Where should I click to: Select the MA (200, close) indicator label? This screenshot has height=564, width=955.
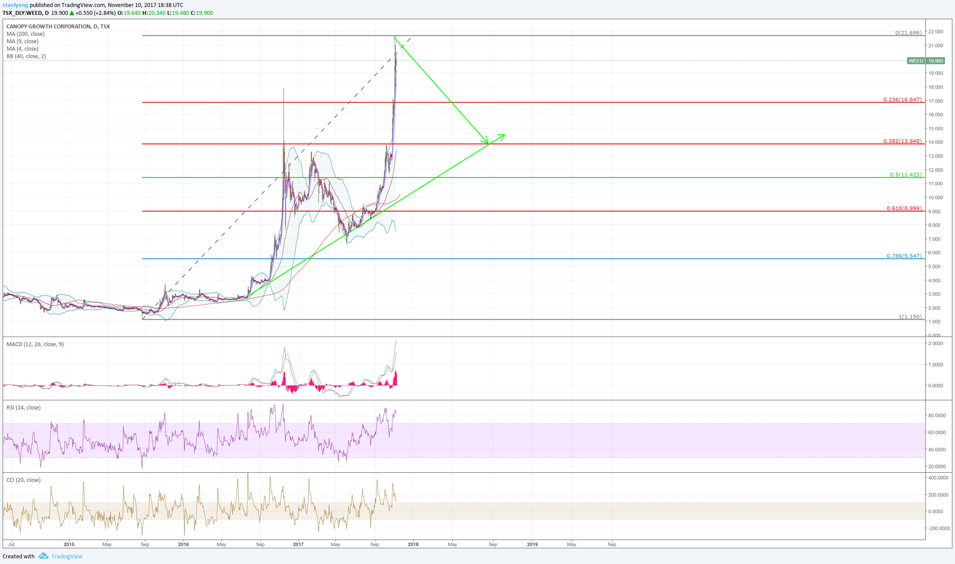pyautogui.click(x=25, y=34)
